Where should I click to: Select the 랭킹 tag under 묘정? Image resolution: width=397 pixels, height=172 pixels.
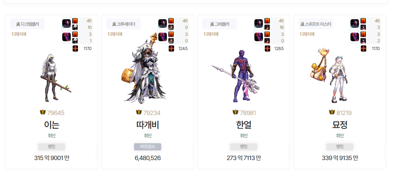click(x=340, y=147)
